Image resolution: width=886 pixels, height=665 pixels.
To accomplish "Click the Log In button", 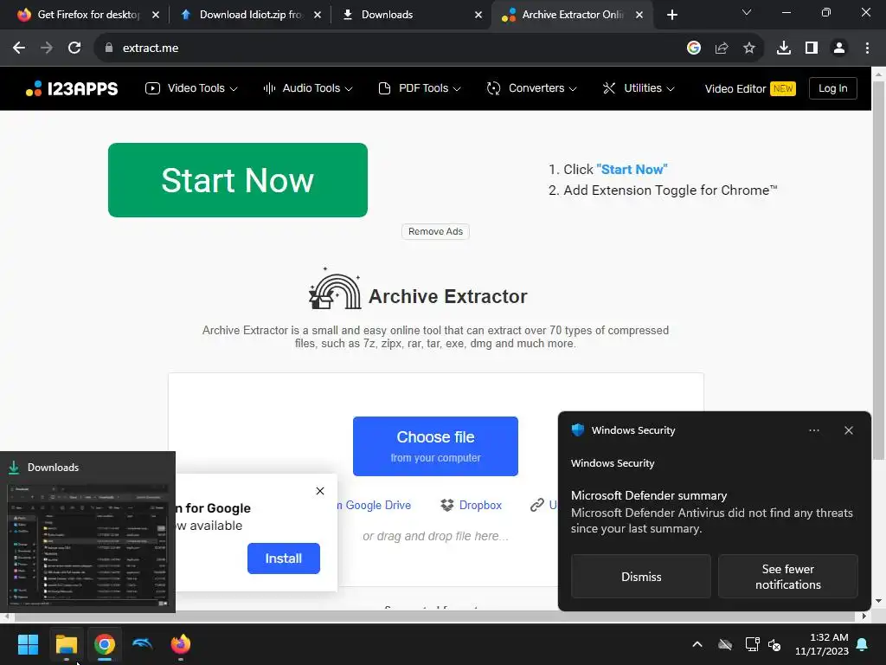I will coord(833,88).
